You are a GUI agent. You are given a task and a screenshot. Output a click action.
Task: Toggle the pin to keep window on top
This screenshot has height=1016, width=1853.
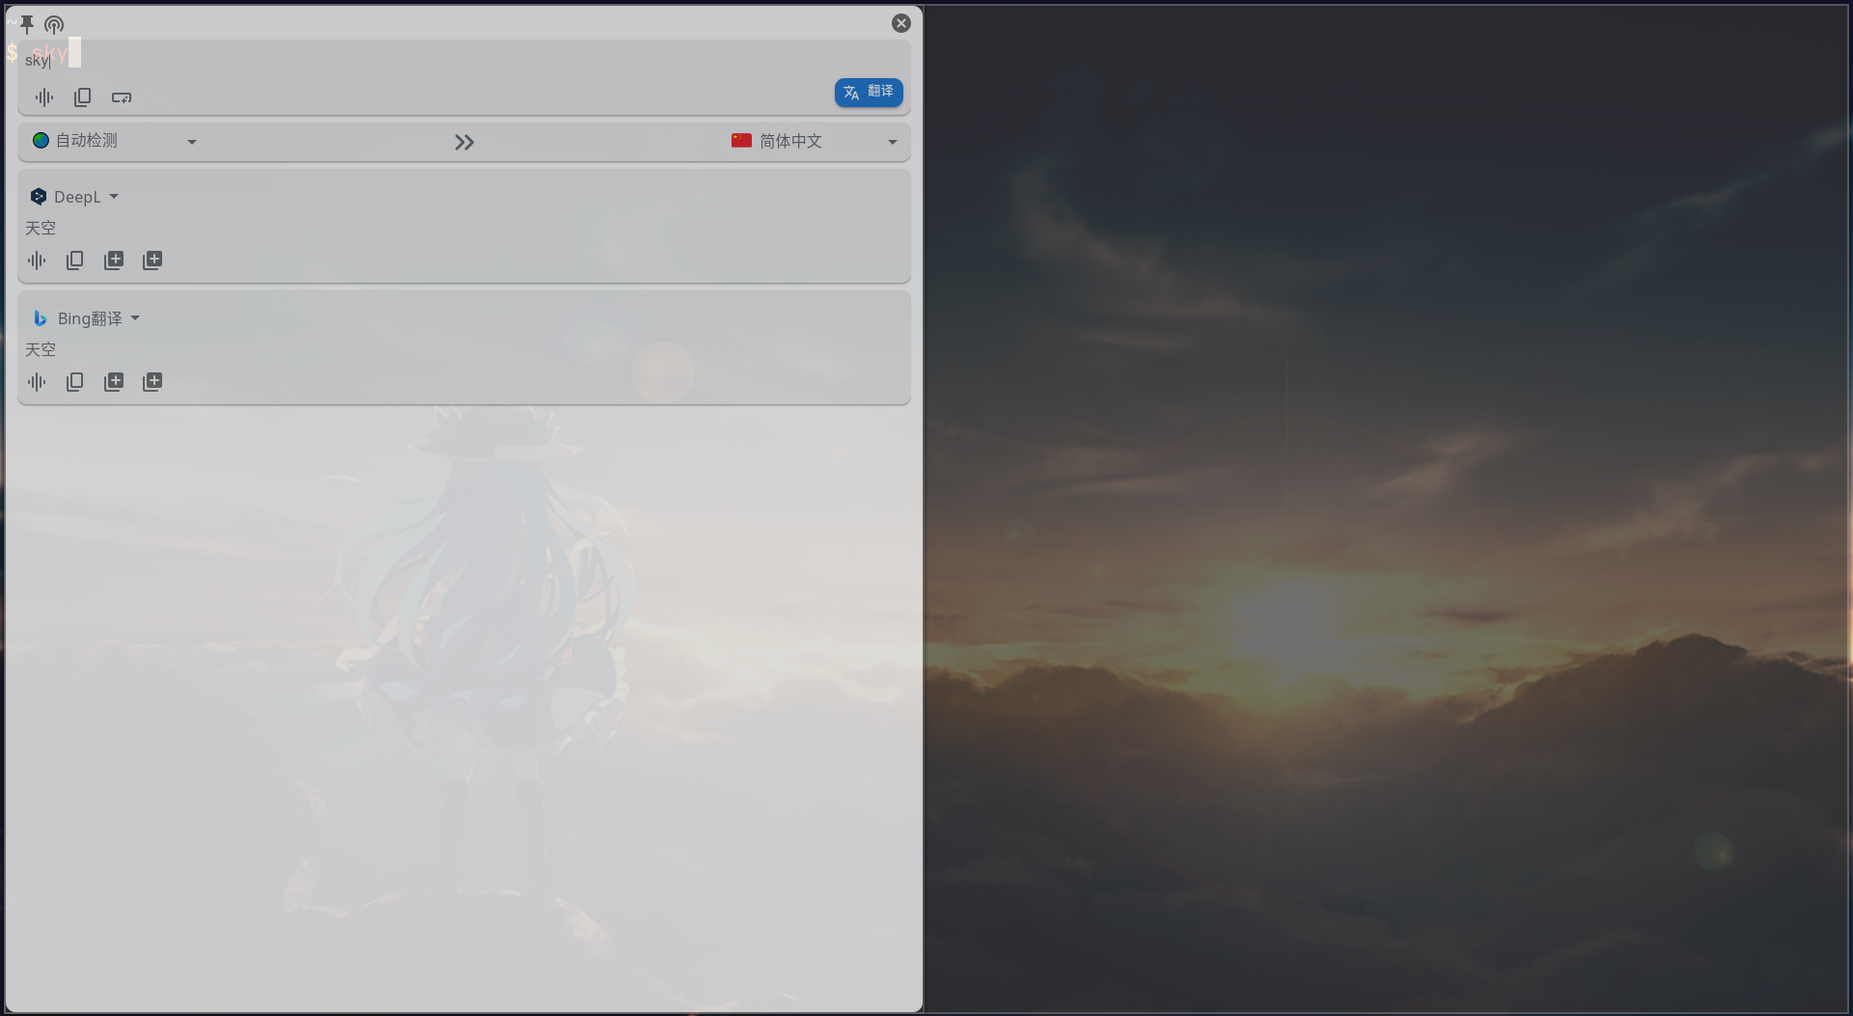point(26,24)
